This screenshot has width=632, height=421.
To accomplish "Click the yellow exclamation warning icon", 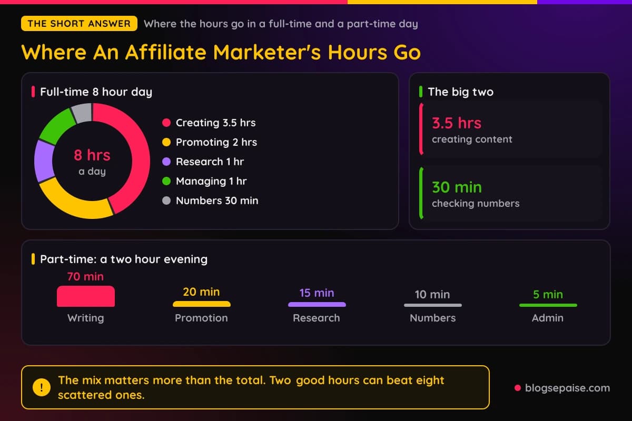I will [41, 388].
